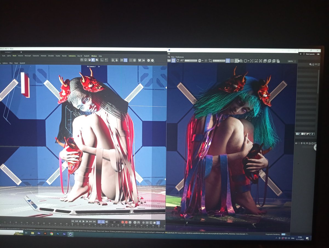Toggle the IPR render button in RenderView
This screenshot has height=248, width=329.
pyautogui.click(x=173, y=61)
